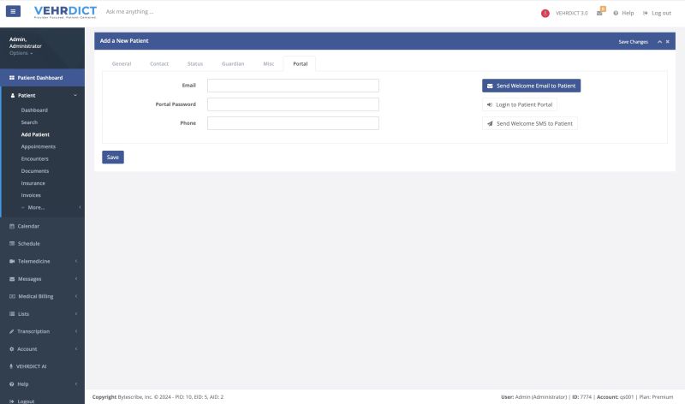
Task: Switch to the General tab
Action: pyautogui.click(x=122, y=63)
